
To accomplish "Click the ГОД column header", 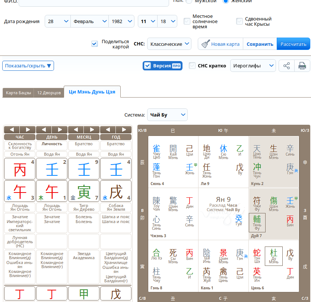I will 116,137.
